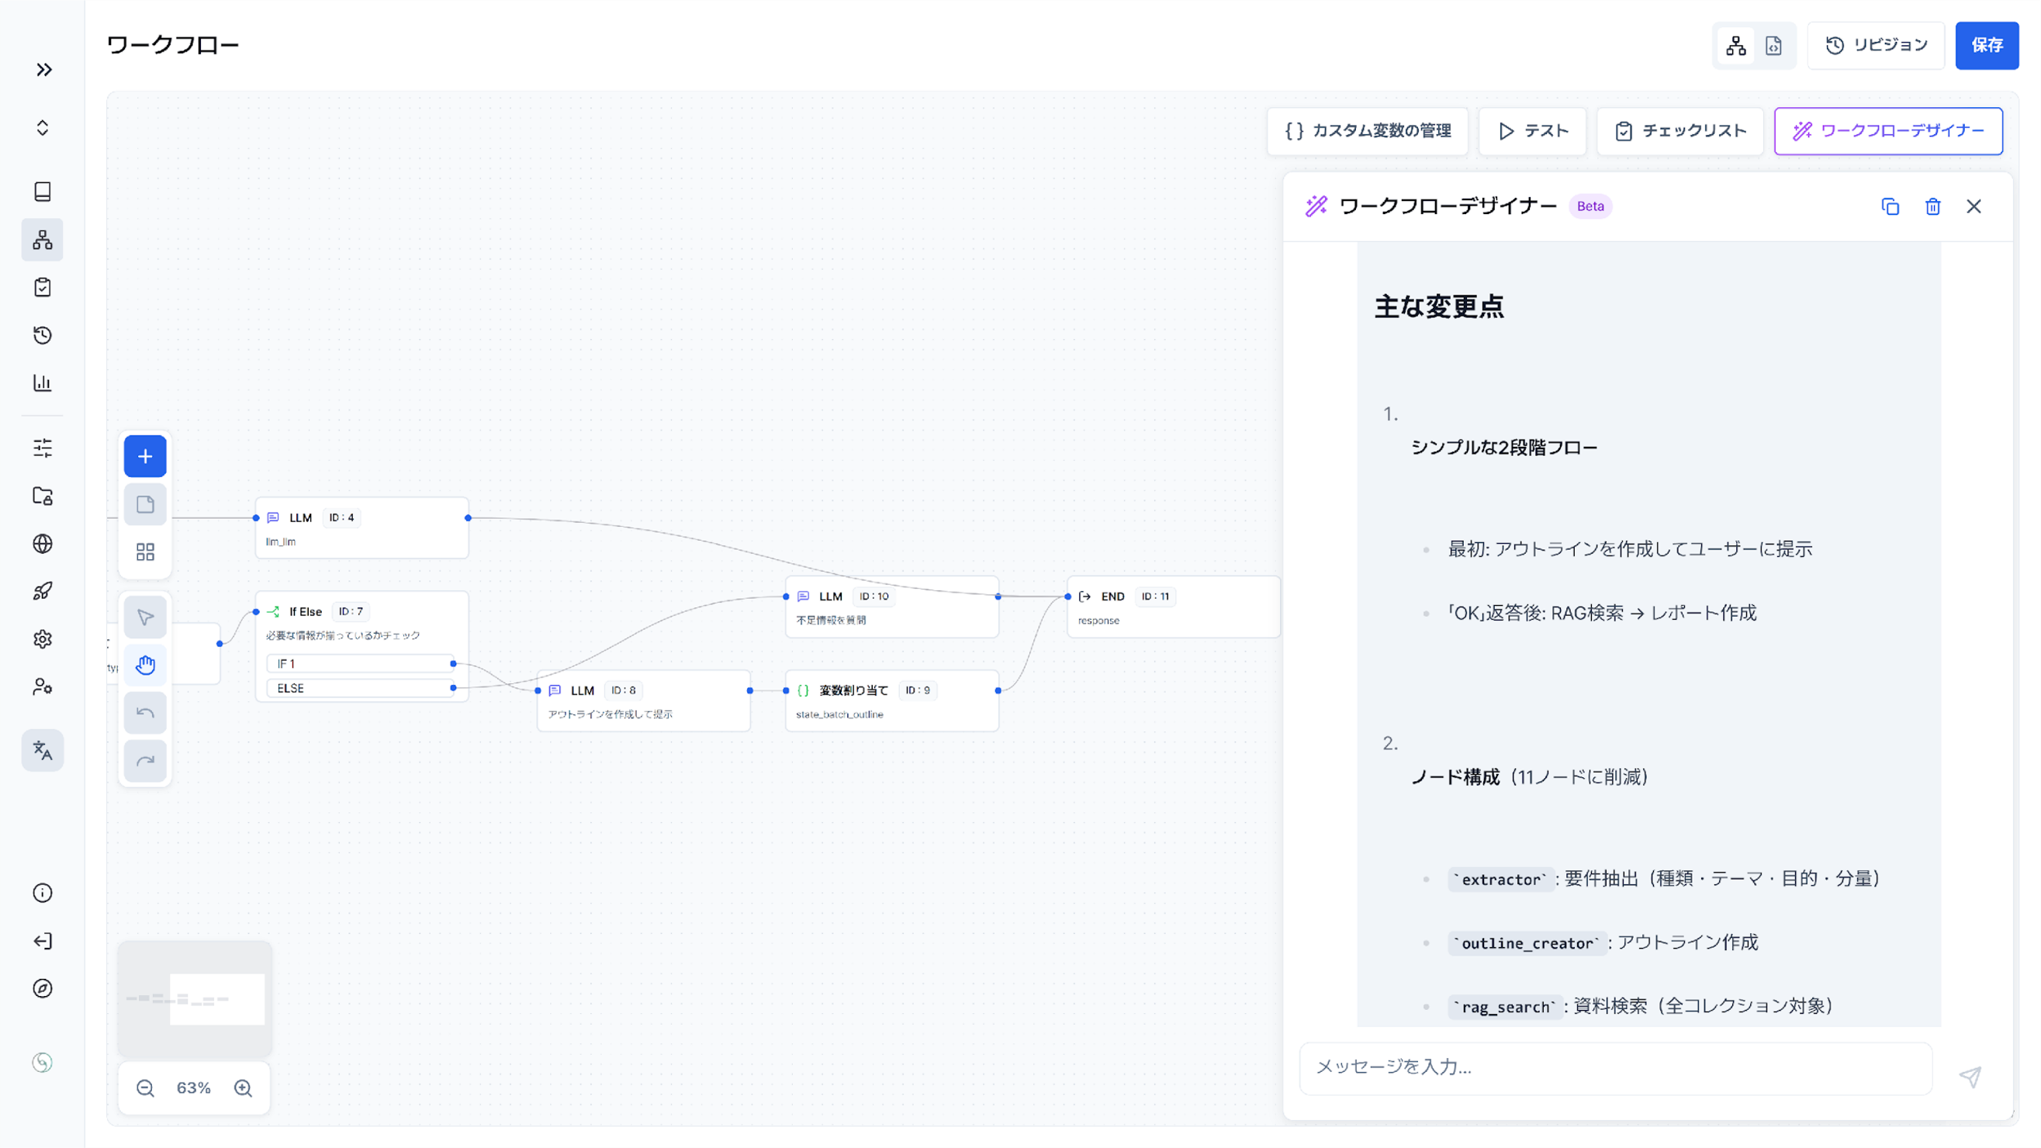
Task: Select the hand pan tool
Action: click(x=145, y=665)
